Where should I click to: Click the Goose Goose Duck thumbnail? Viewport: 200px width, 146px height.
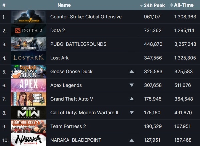[28, 71]
